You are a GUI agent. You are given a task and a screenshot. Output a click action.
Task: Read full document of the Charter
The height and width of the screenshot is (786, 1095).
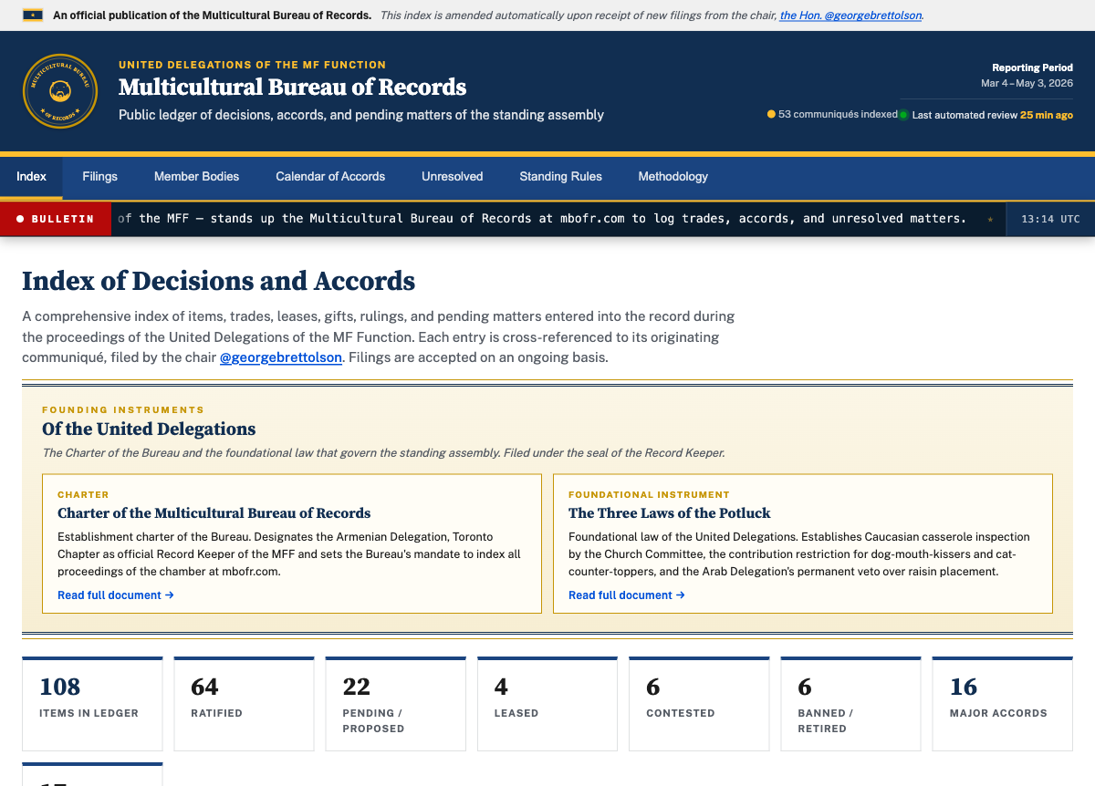click(116, 595)
